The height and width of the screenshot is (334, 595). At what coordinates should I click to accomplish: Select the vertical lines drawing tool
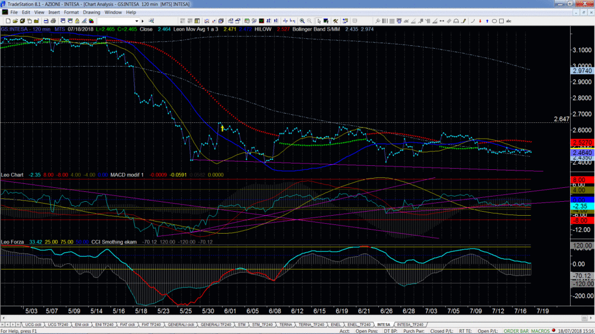click(385, 21)
